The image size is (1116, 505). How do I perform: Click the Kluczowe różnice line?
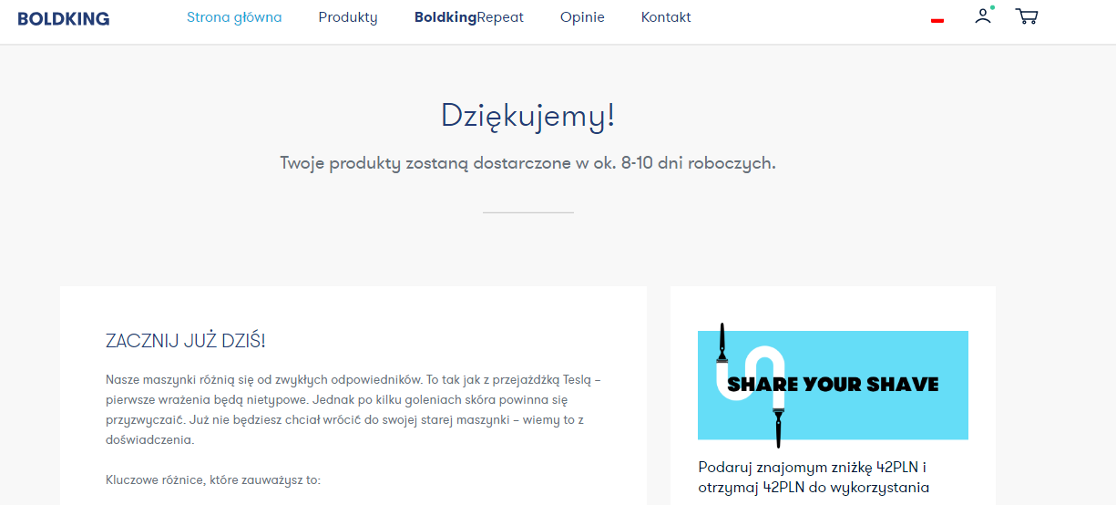click(213, 480)
